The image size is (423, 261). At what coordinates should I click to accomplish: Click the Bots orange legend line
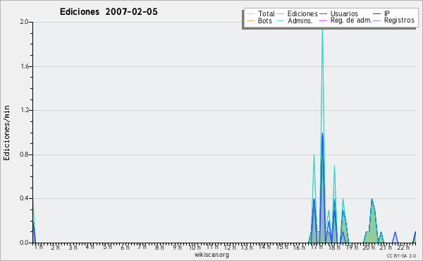click(x=250, y=20)
